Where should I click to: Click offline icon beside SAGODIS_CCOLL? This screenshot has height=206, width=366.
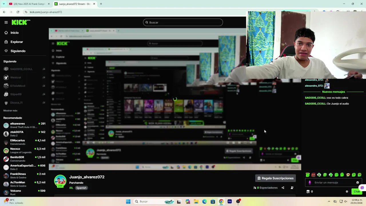[44, 69]
